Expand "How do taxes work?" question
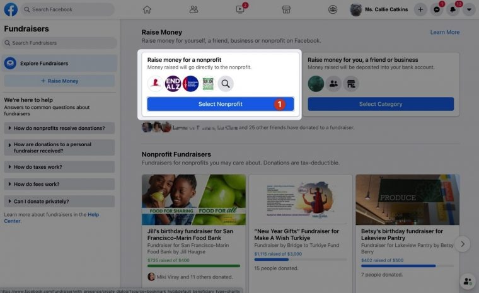 (59, 167)
